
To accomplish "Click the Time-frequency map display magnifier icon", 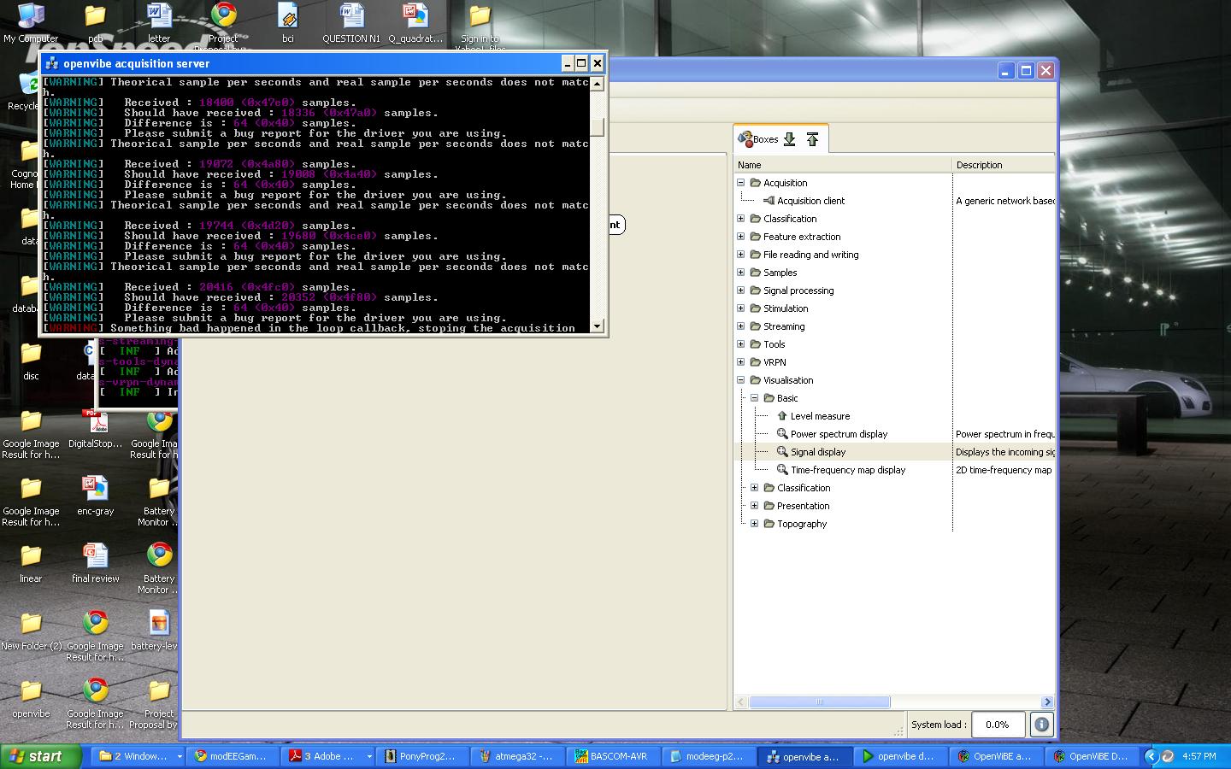I will (782, 470).
